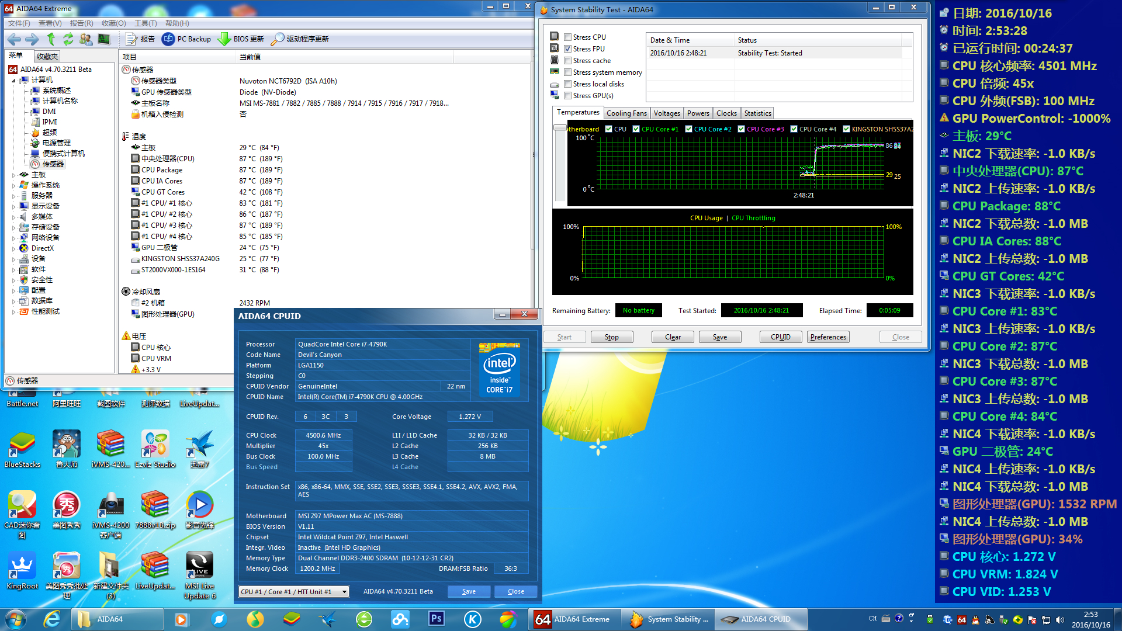Switch to the Cooling Fans tab

[x=626, y=113]
